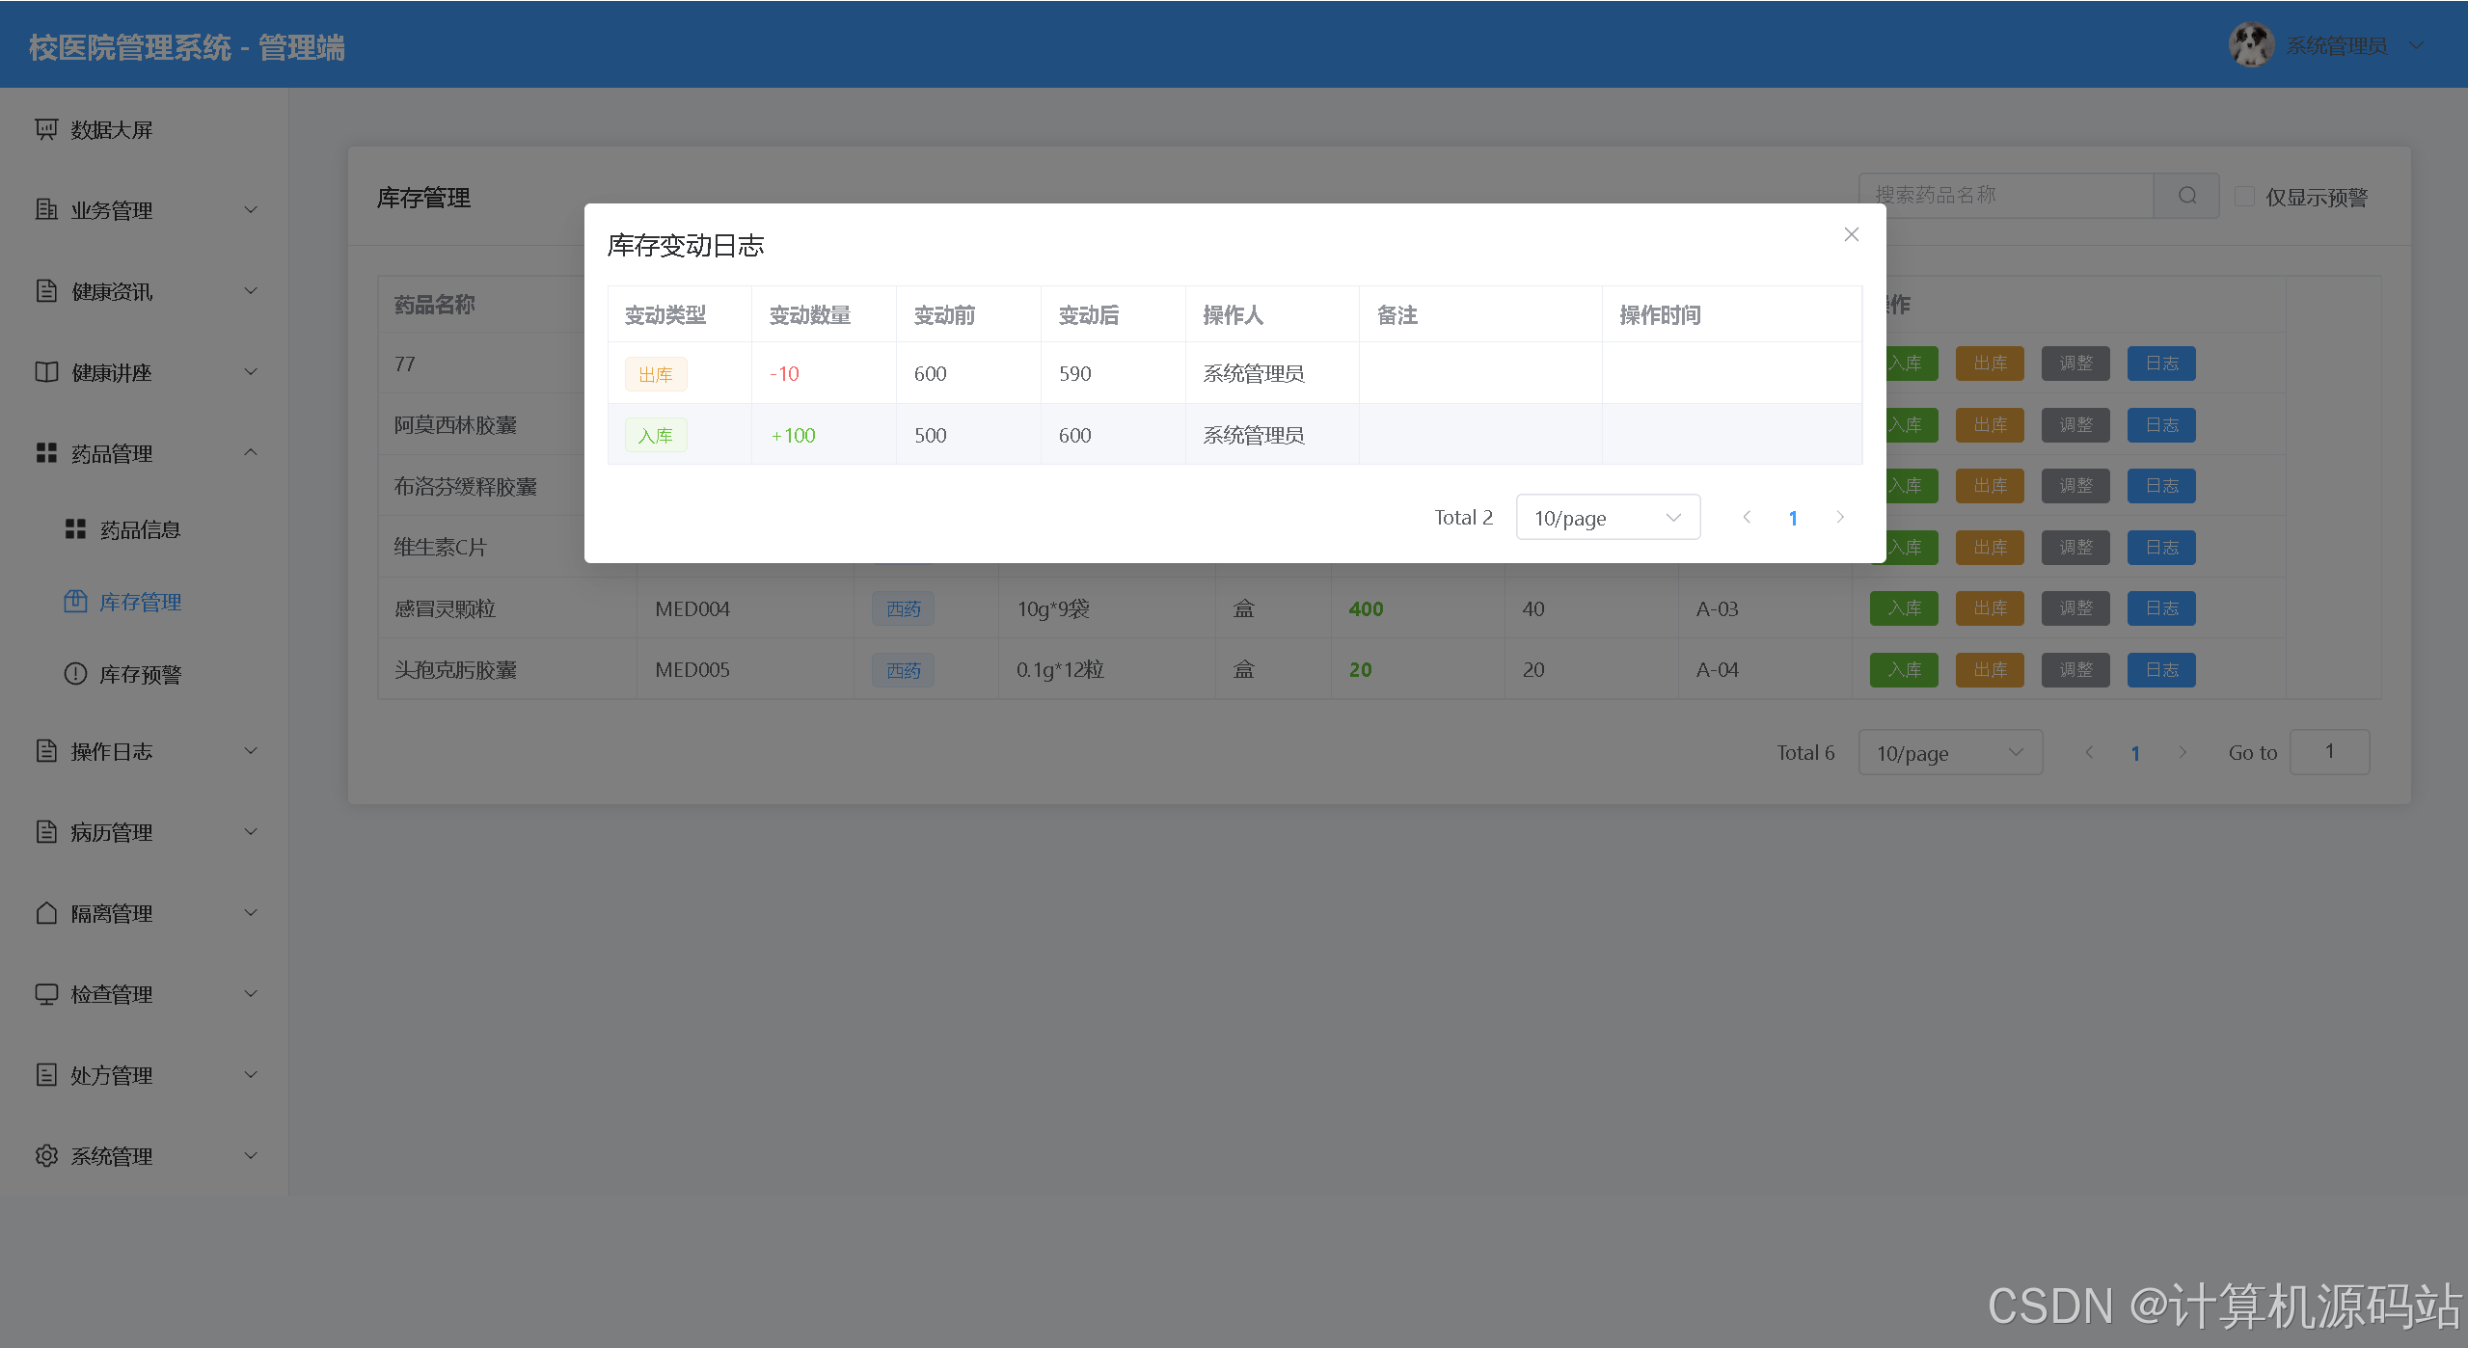The image size is (2468, 1348).
Task: Collapse the 药品管理 menu chevron
Action: [251, 452]
